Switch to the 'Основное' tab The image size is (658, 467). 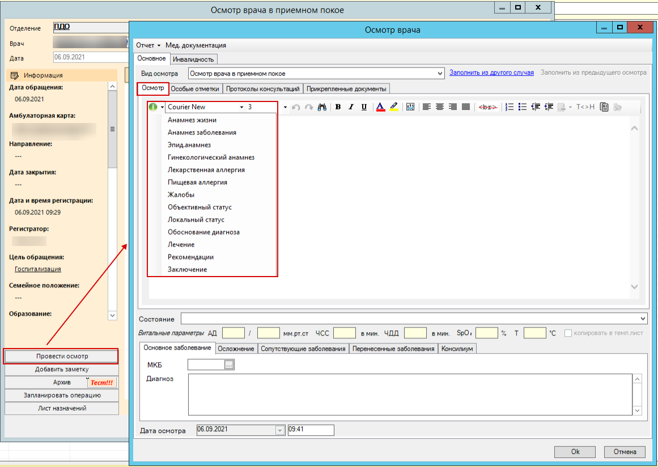(x=152, y=59)
